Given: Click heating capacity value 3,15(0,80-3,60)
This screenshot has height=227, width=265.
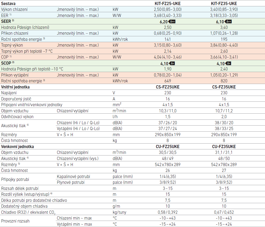Looking at the screenshot, I should click(168, 45).
